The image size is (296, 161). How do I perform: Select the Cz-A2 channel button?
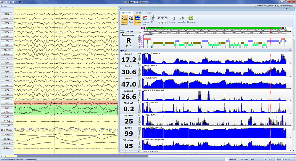point(7,90)
